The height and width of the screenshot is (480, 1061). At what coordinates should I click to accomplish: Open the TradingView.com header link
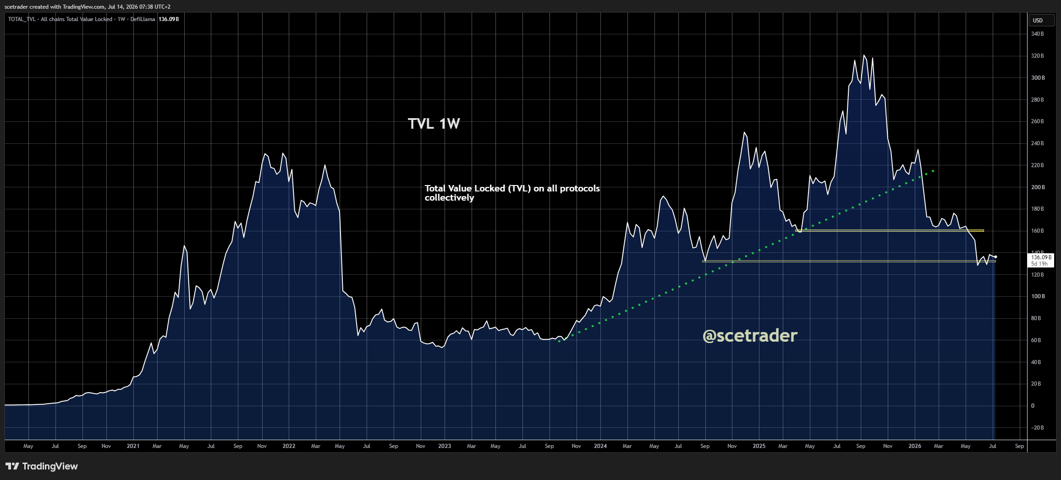83,7
